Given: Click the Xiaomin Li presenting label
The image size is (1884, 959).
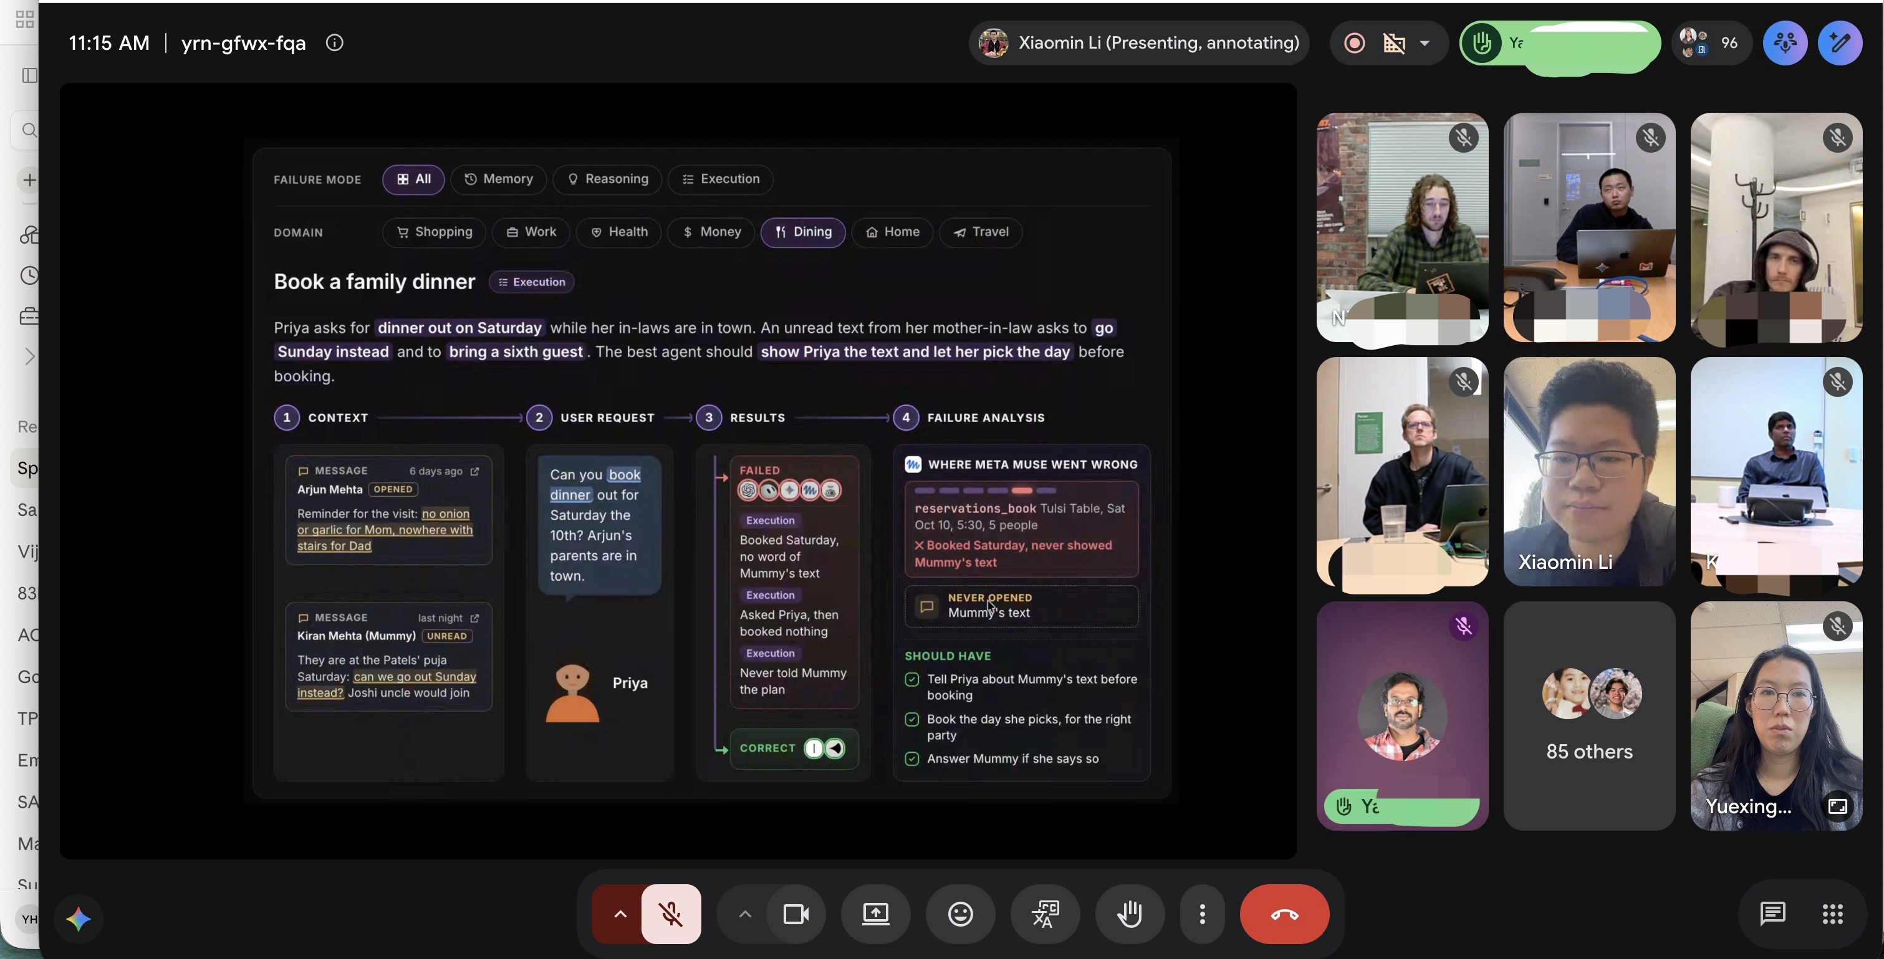Looking at the screenshot, I should (x=1140, y=43).
